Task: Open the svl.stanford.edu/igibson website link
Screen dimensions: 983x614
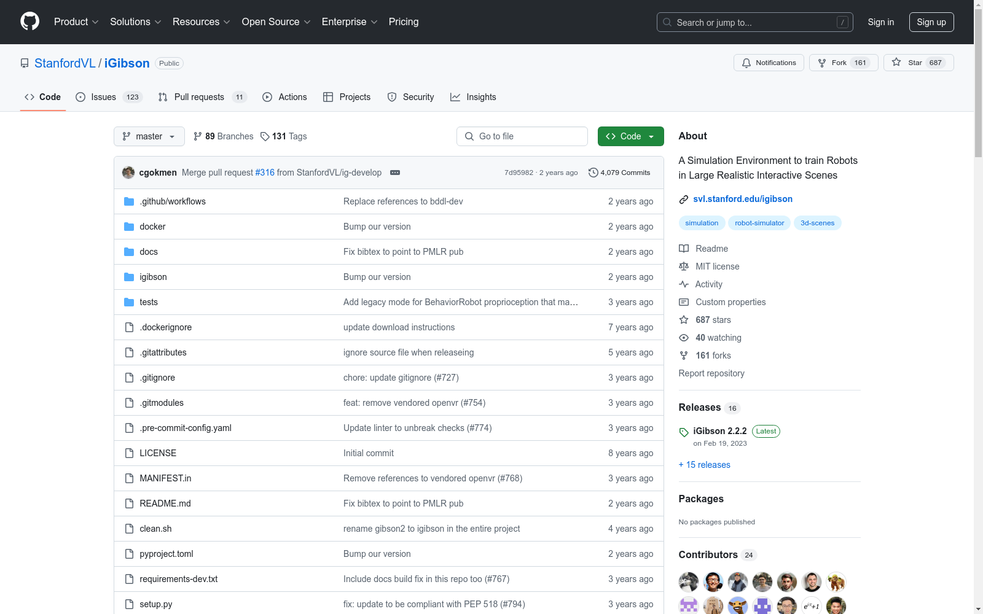Action: [743, 199]
